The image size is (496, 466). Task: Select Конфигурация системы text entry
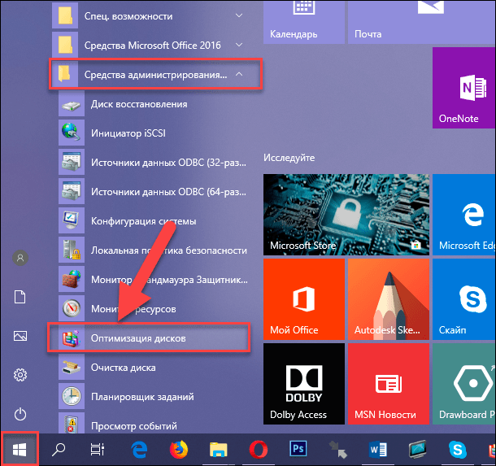[144, 221]
